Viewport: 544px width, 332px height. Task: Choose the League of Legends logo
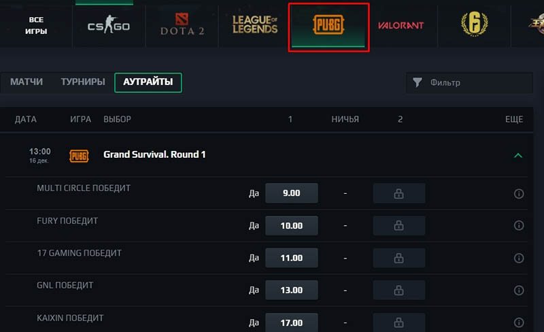(x=255, y=24)
